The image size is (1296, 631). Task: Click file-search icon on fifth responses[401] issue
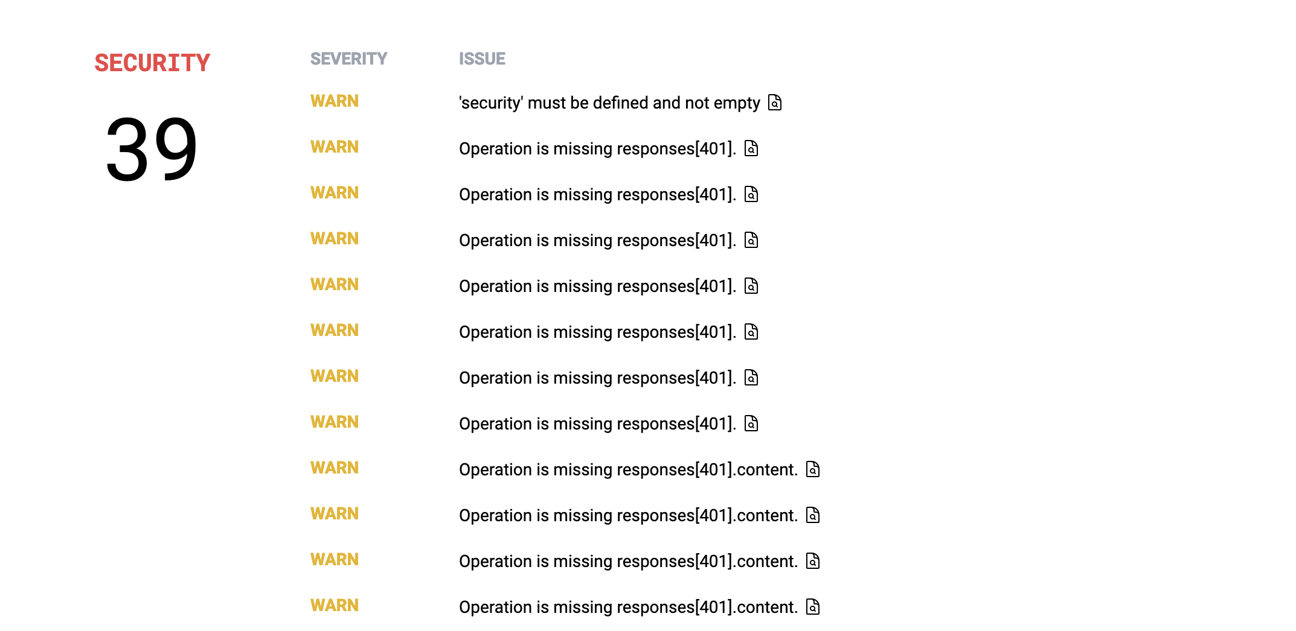click(751, 332)
